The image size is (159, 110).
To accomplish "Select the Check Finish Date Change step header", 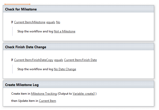I will [x=26, y=47].
